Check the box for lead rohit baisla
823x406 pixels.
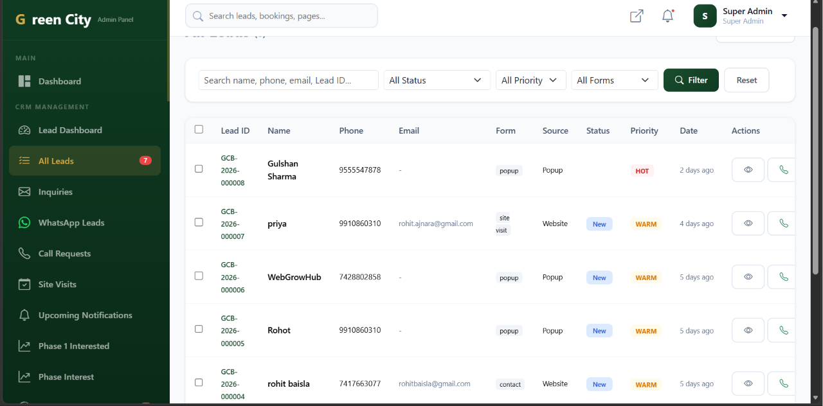pyautogui.click(x=199, y=382)
